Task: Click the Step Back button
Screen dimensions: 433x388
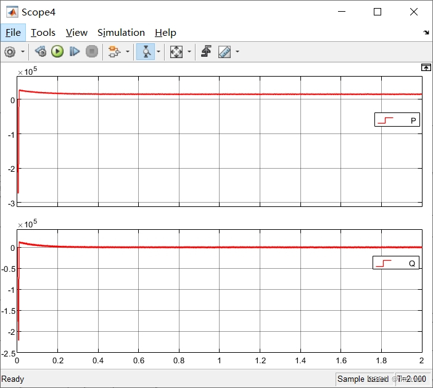Action: (x=41, y=52)
